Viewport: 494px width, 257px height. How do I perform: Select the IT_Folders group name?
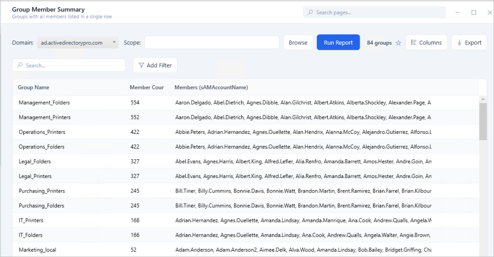30,235
